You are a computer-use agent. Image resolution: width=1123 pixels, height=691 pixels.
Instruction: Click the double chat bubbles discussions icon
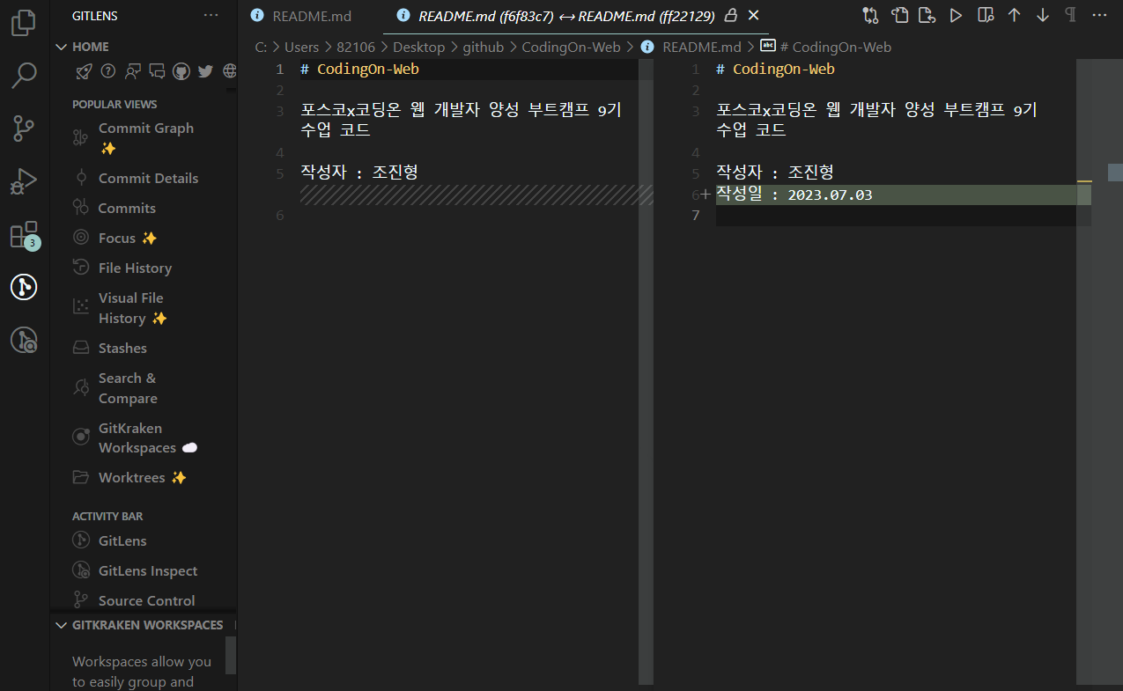tap(157, 71)
